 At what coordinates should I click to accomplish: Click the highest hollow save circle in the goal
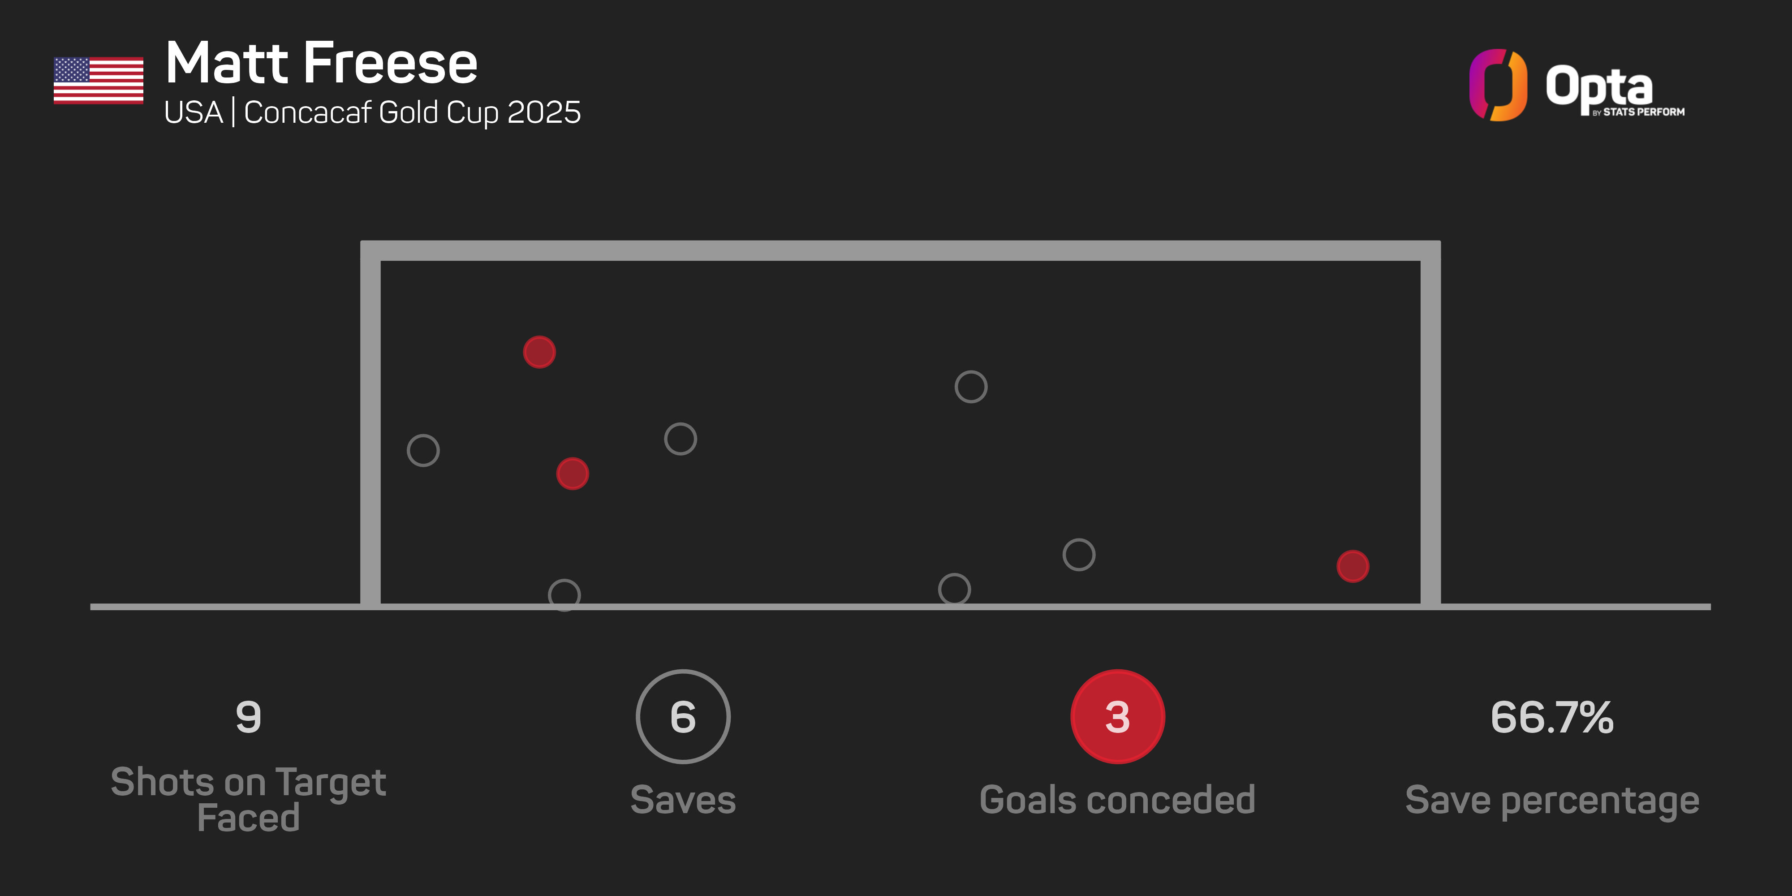tap(970, 387)
